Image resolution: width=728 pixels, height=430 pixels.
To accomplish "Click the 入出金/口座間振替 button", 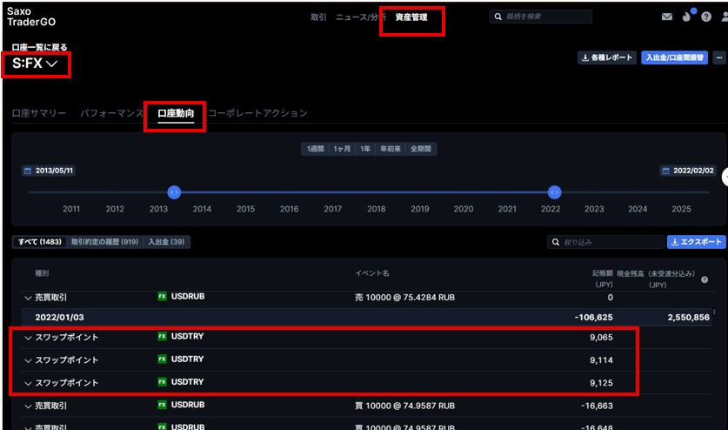I will click(x=674, y=57).
